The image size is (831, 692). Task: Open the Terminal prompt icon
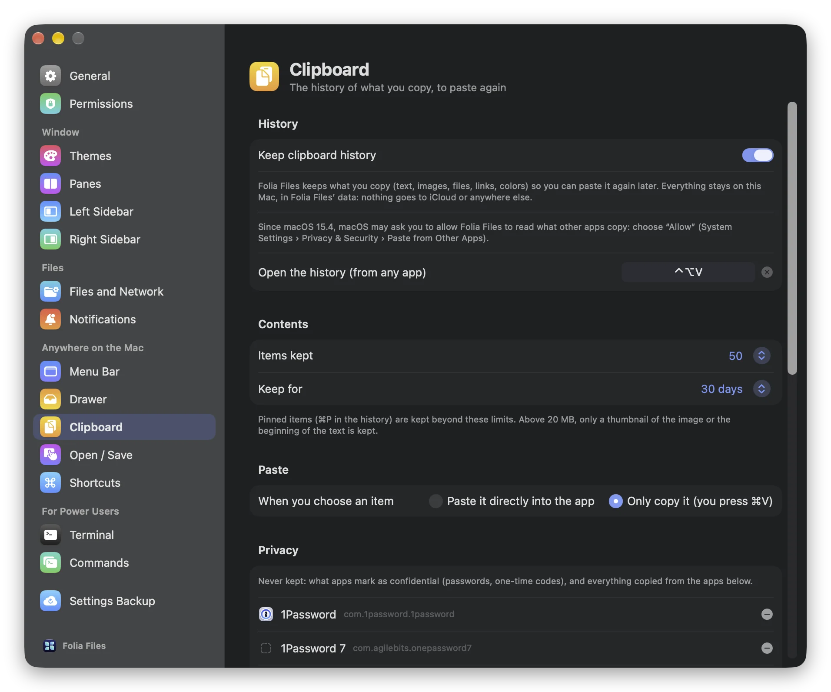50,535
